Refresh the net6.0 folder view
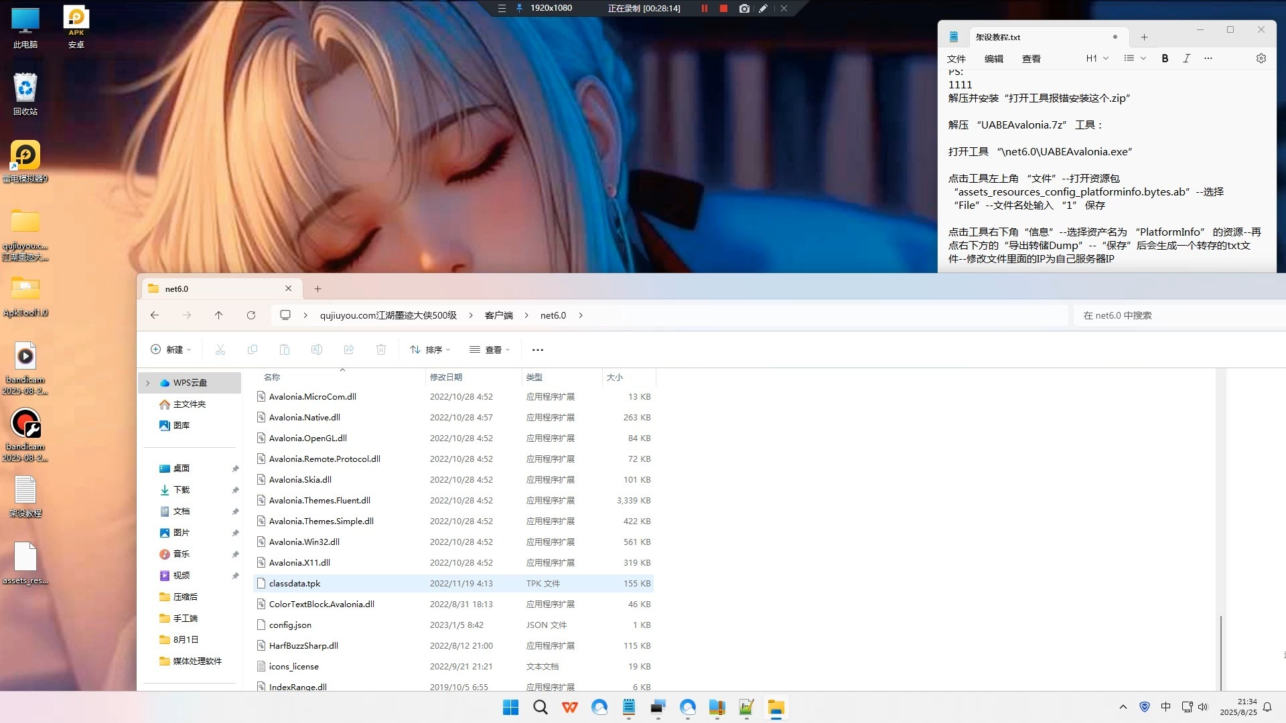 point(251,315)
